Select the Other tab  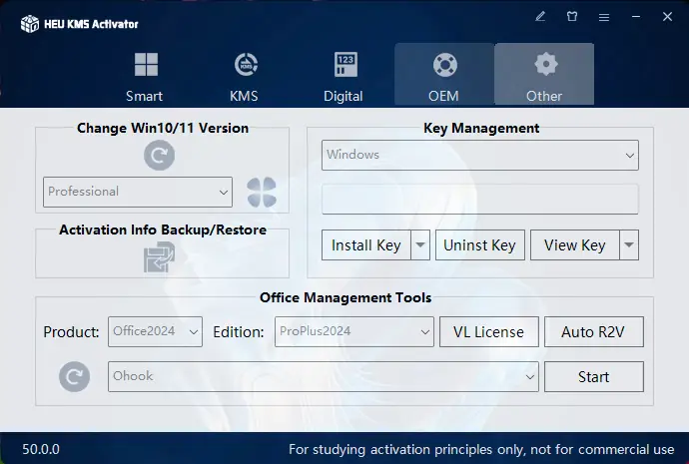click(544, 75)
